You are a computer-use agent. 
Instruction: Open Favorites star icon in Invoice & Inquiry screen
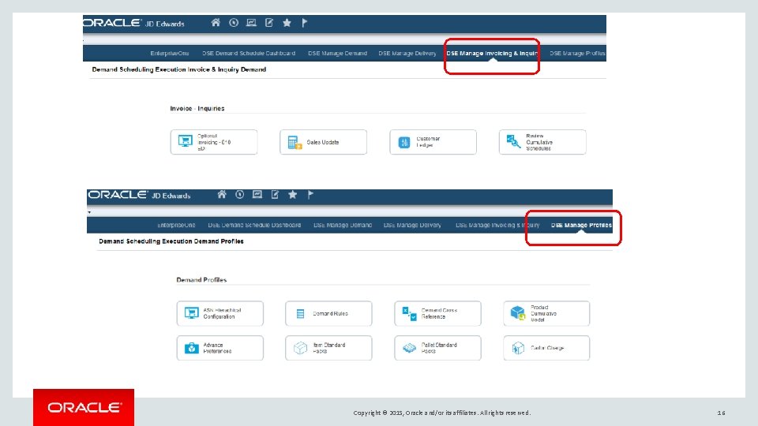[287, 23]
